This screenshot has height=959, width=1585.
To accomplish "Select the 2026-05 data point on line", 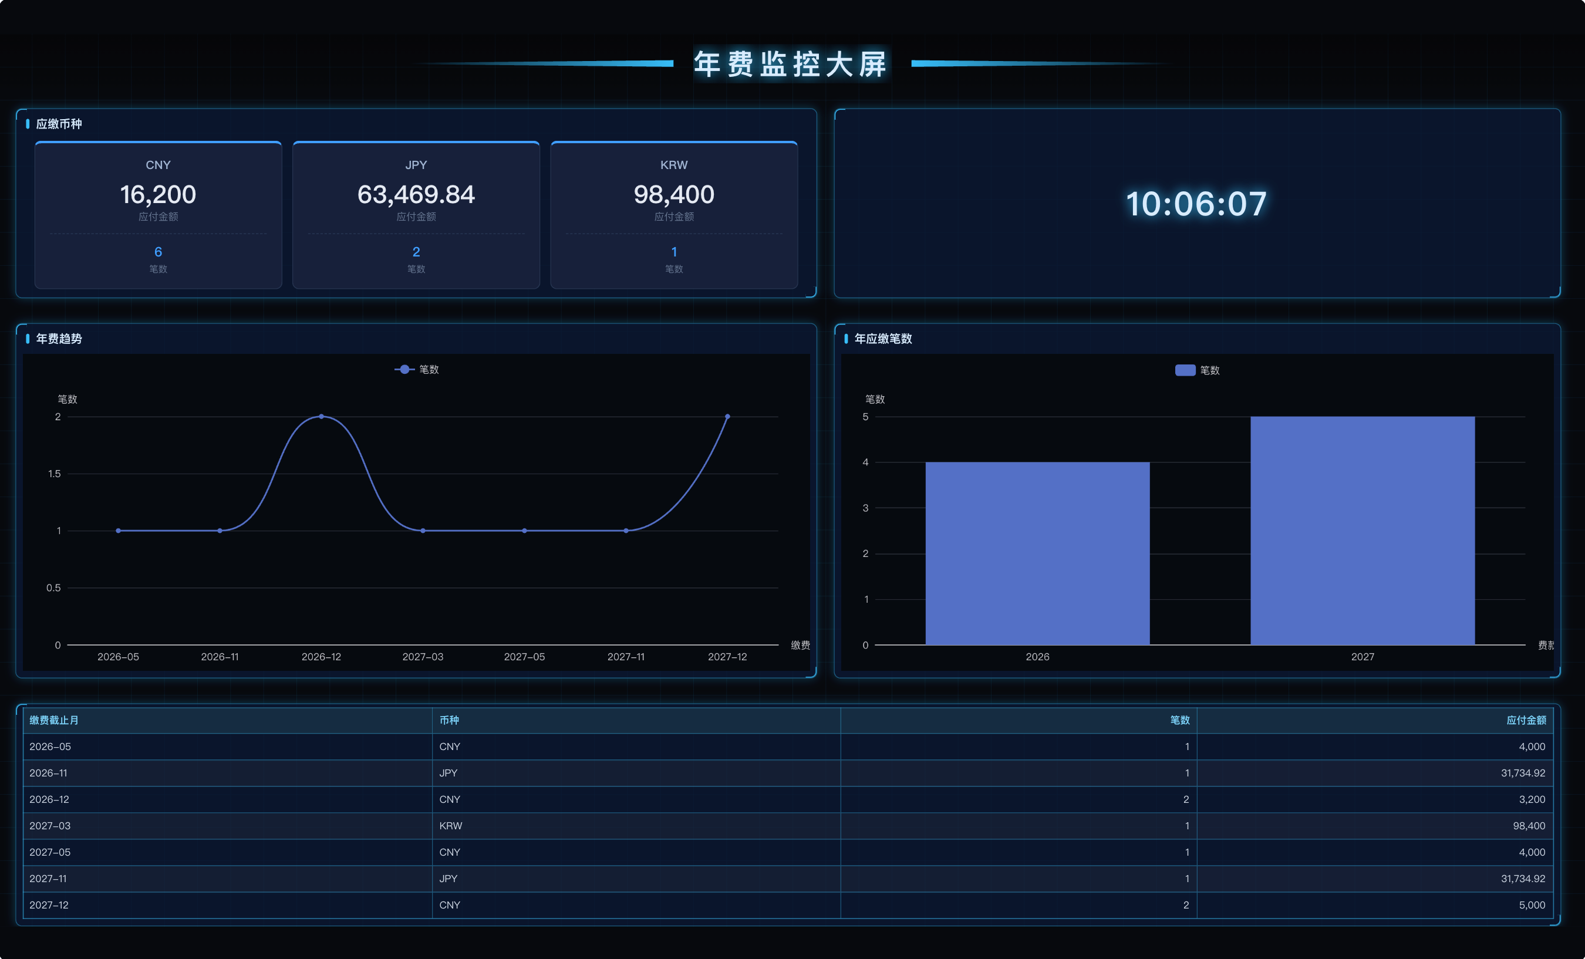I will 119,531.
